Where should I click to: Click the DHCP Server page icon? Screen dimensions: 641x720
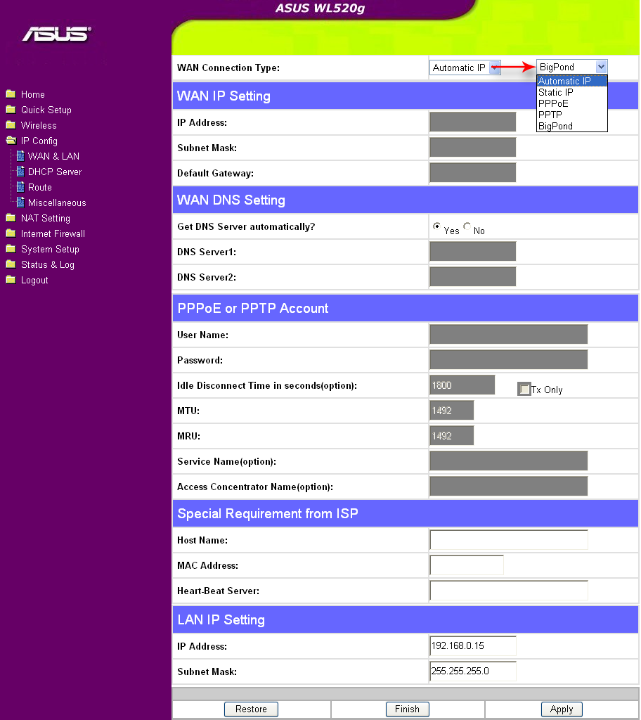click(x=20, y=172)
